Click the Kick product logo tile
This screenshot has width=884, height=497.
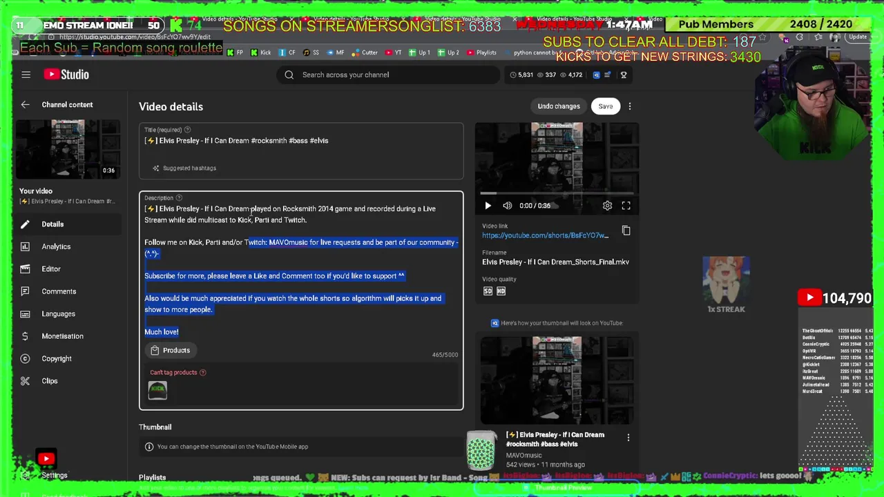(x=157, y=391)
